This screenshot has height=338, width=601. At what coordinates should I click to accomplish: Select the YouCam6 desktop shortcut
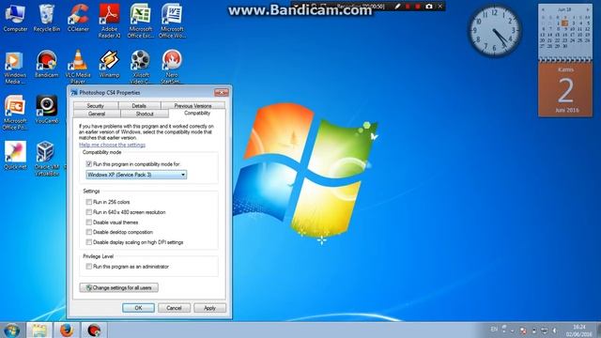tap(47, 110)
